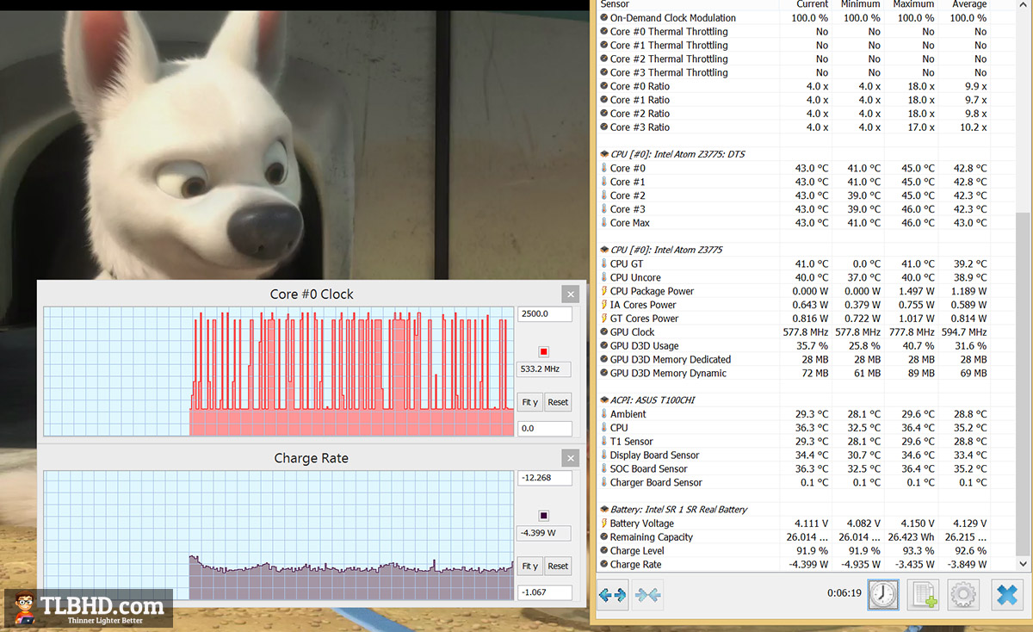1033x632 pixels.
Task: Click the thermometer icon beside Display Board Sensor
Action: coord(603,455)
